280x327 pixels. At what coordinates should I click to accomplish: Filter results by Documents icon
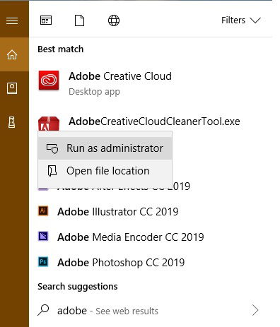click(79, 20)
